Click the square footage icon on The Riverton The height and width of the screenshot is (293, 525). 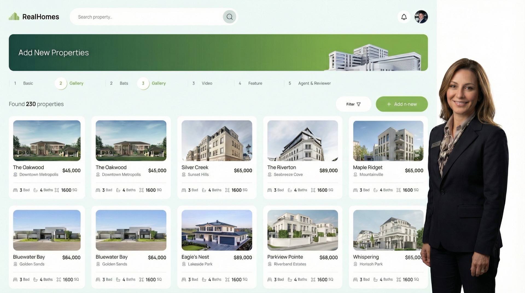(313, 190)
